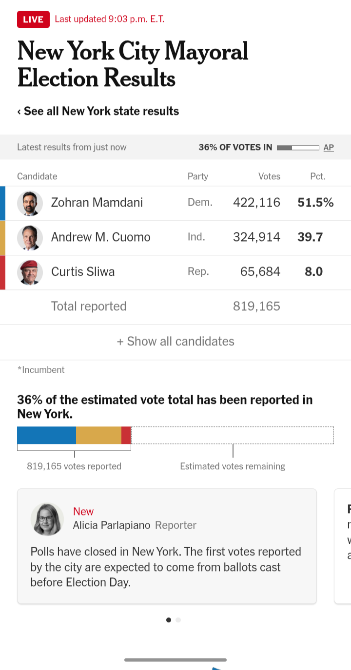Viewport: 351px width, 670px height.
Task: Open the candidate photo beside the Mamdani row
Action: coord(30,203)
